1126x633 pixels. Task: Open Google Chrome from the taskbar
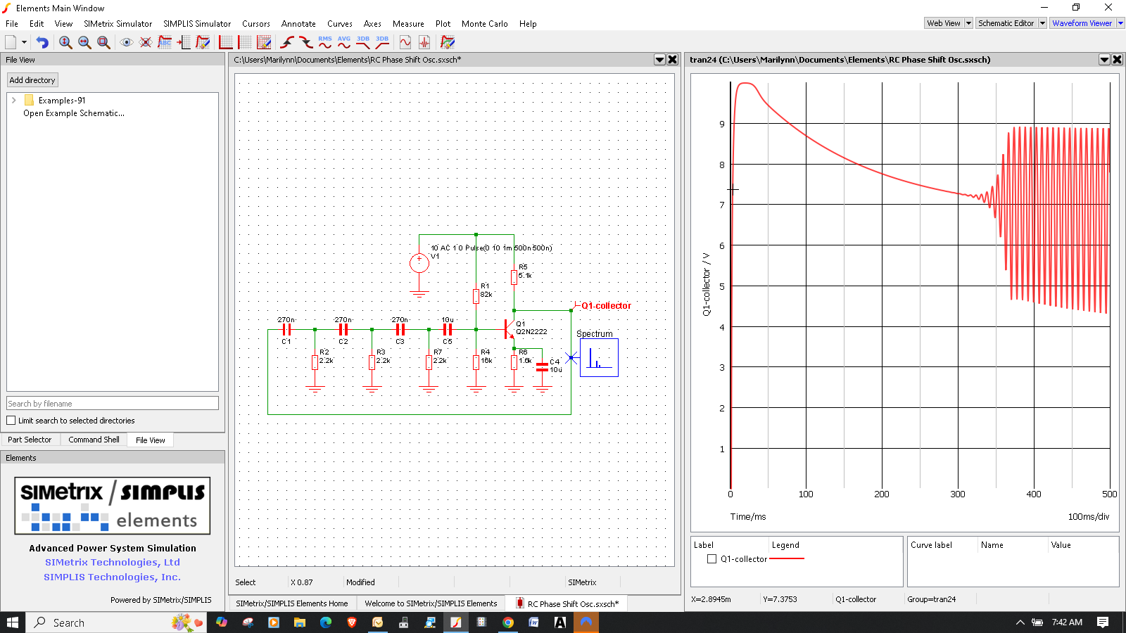[508, 622]
